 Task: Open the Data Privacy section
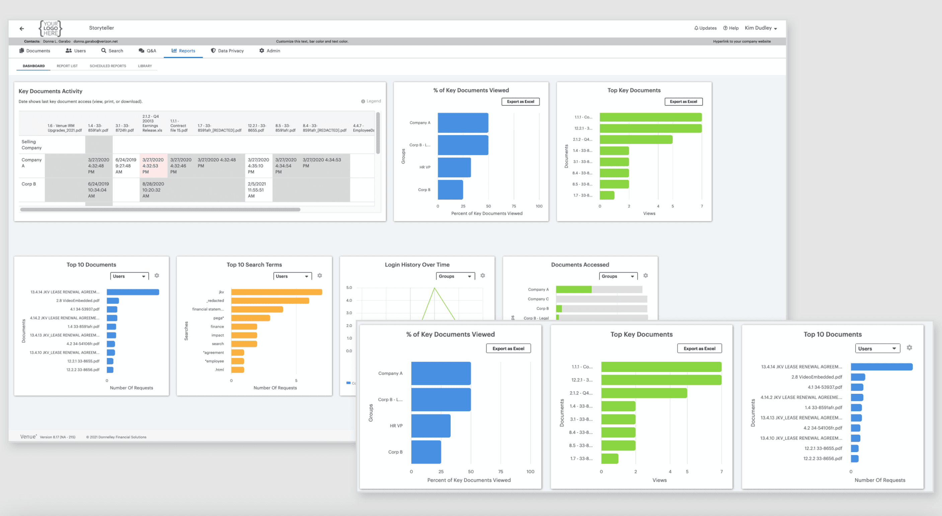point(227,51)
